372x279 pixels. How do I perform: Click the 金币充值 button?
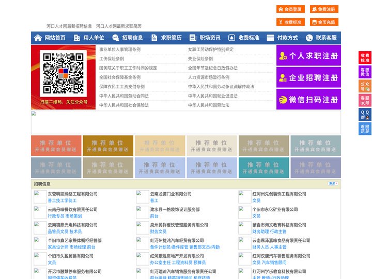[x=324, y=22]
